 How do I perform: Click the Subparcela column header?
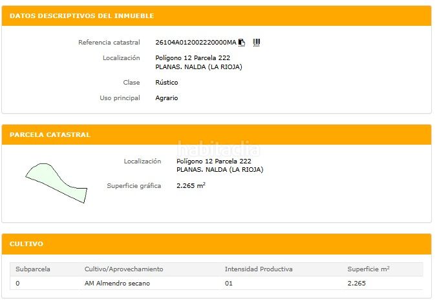(x=33, y=269)
